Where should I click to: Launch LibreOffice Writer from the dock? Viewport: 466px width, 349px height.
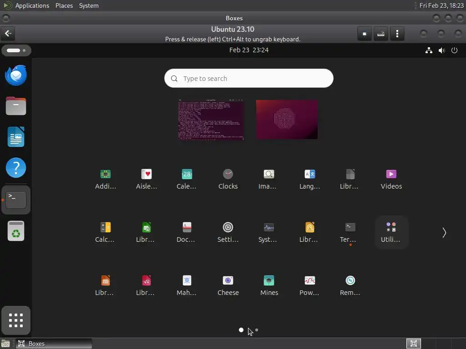click(16, 137)
